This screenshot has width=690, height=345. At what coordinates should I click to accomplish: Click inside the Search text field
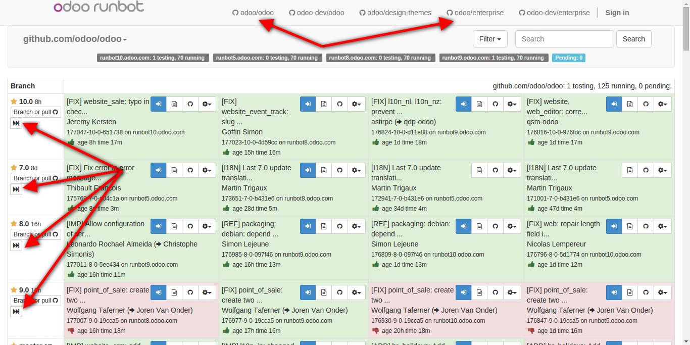coord(564,39)
